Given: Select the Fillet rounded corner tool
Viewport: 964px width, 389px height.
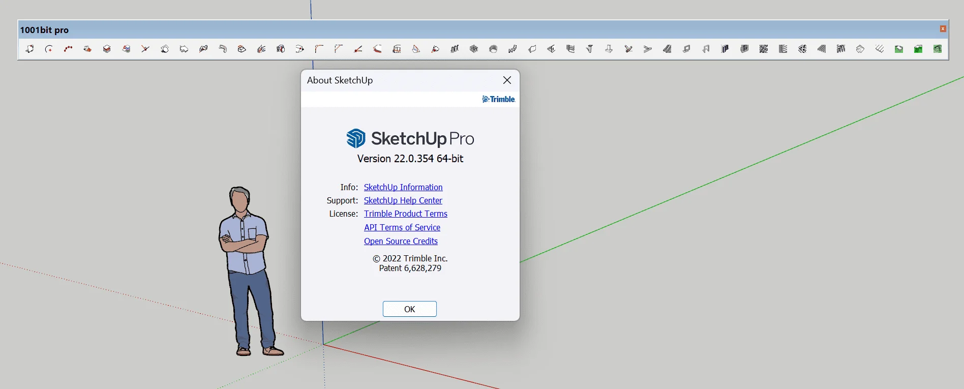Looking at the screenshot, I should click(319, 49).
